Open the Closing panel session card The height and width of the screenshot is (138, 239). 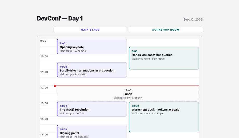[x=92, y=132]
